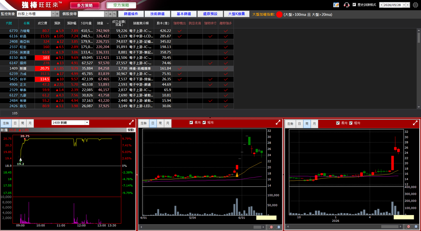421x231 pixels.
Task: Click the sort arrow on 總量 column
Action: tap(108, 24)
